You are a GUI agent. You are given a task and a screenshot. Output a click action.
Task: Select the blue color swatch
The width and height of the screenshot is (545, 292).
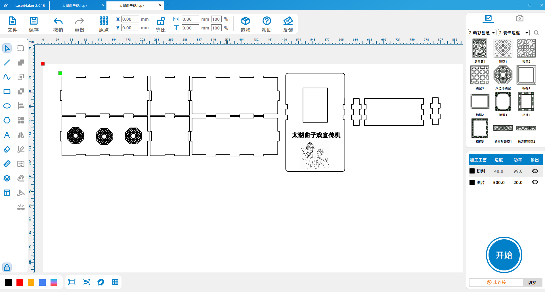(42, 282)
